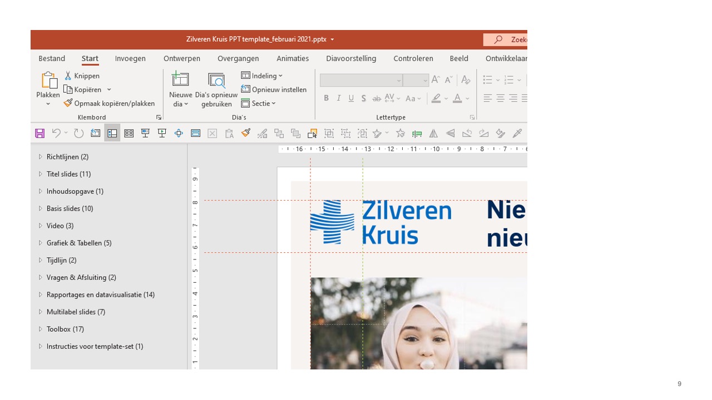Click the Zoeken search box
The image size is (712, 400).
tap(505, 39)
